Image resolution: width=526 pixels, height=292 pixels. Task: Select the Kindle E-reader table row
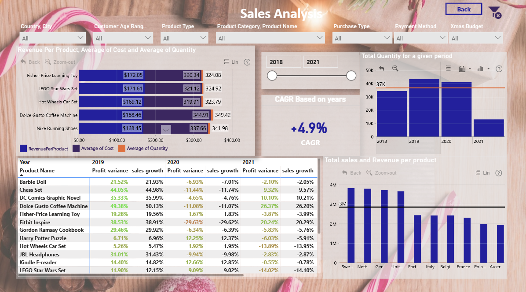[167, 263]
